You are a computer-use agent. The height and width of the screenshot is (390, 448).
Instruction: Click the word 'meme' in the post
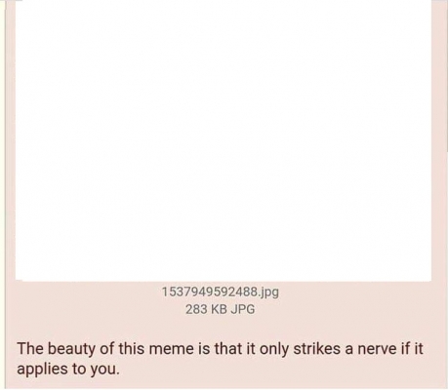(171, 349)
